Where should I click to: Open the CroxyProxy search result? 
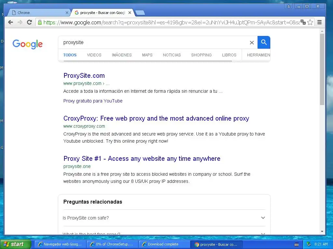(x=156, y=118)
